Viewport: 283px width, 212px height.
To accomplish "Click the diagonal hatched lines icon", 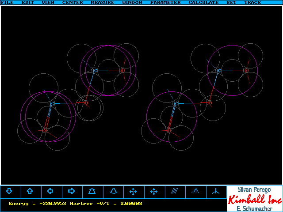I will pyautogui.click(x=175, y=192).
